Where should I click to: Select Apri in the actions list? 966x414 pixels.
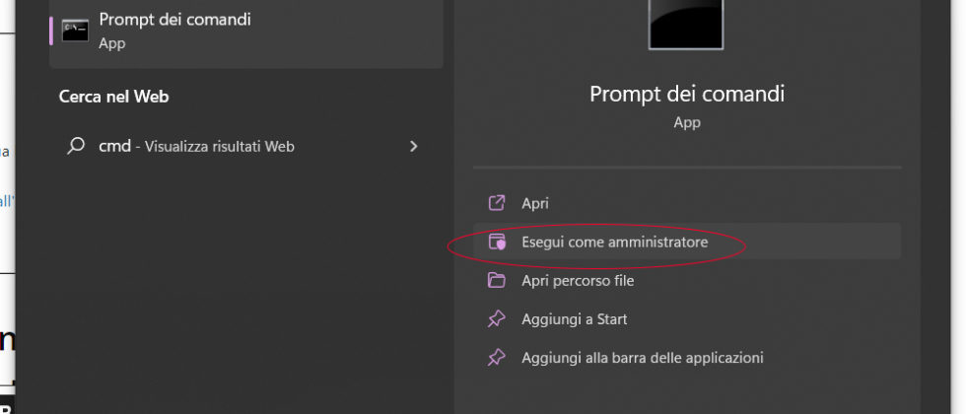[535, 203]
